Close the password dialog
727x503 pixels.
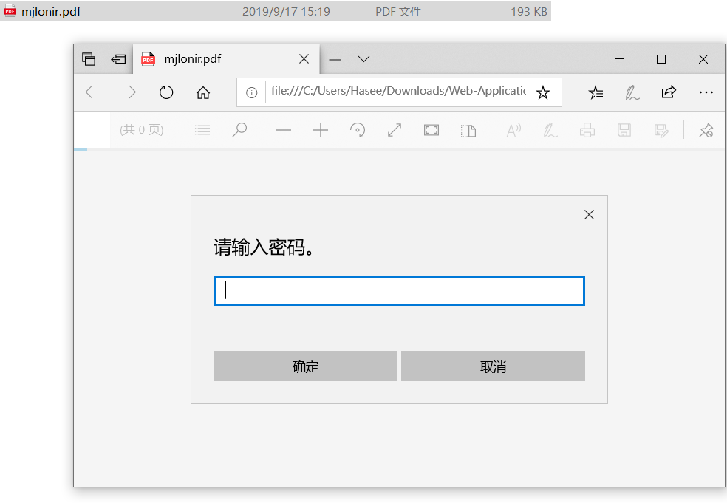[589, 215]
